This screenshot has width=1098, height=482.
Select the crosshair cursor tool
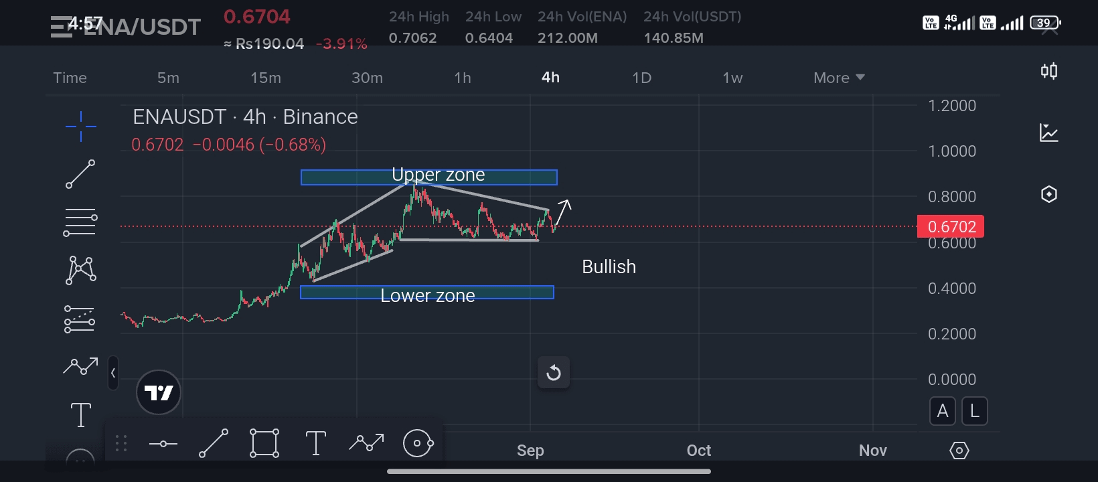(x=80, y=127)
